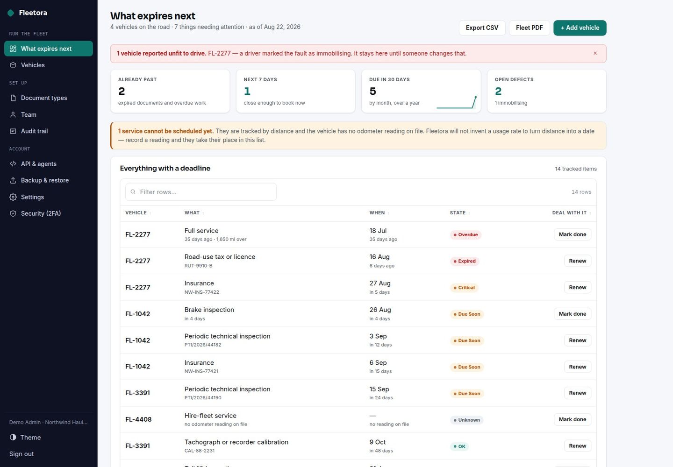Image resolution: width=673 pixels, height=467 pixels.
Task: Renew the FL-2277 Insurance row
Action: pos(577,287)
